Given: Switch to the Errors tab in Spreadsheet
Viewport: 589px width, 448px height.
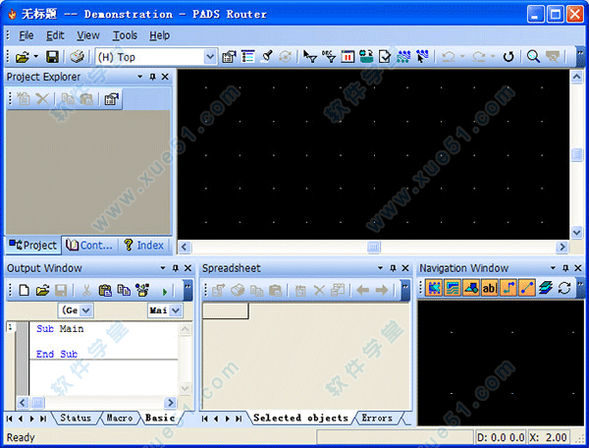Looking at the screenshot, I should point(376,418).
